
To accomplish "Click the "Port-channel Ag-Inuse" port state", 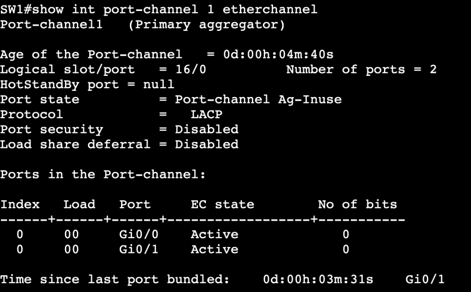I will pyautogui.click(x=258, y=100).
